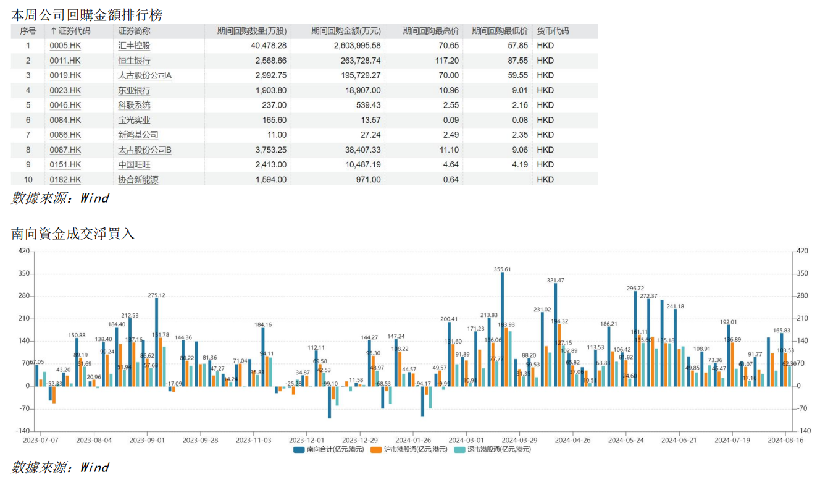Viewport: 820px width, 482px height.
Task: Open stock code link 0023.HK
Action: point(65,90)
